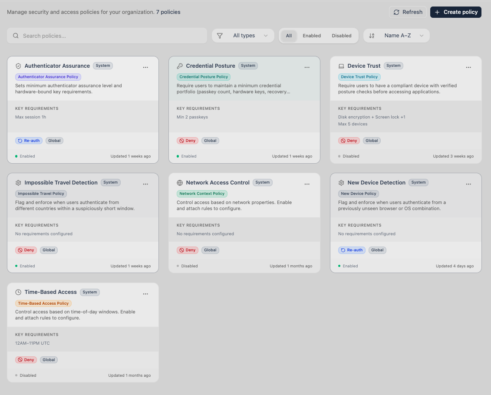Click the filter funnel icon next to All types
The height and width of the screenshot is (395, 491).
tap(220, 36)
